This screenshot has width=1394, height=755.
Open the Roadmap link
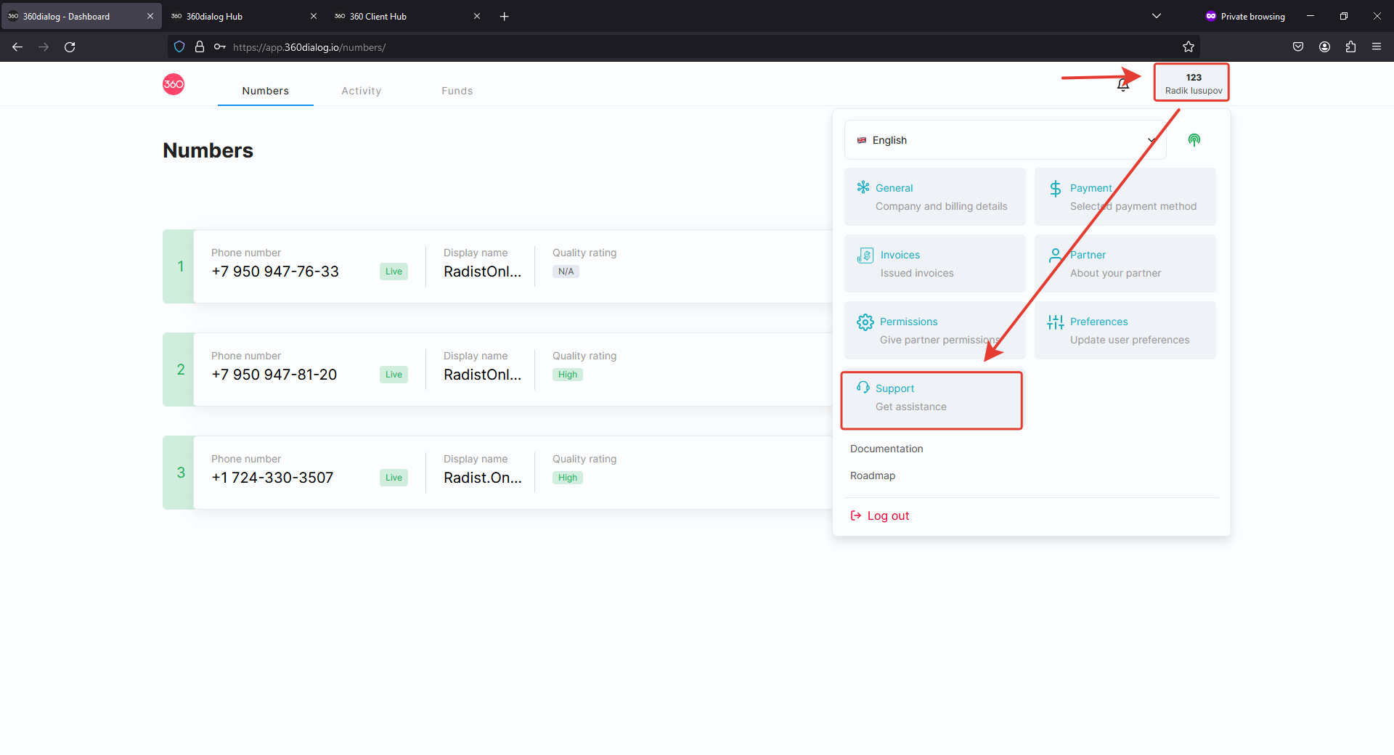pos(873,476)
